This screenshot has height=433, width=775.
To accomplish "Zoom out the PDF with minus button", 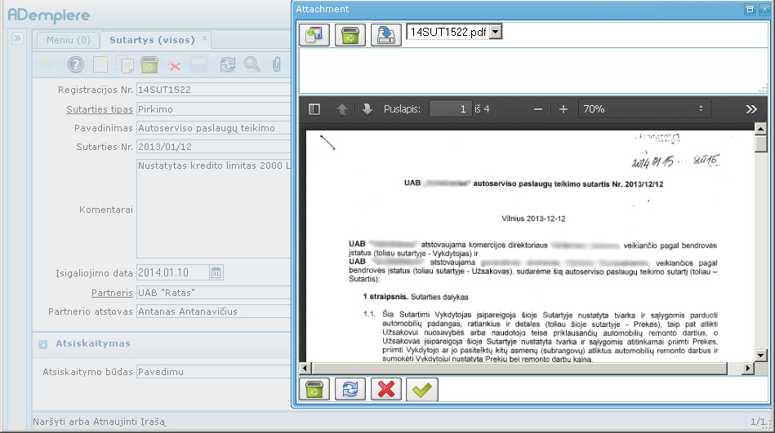I will [538, 109].
